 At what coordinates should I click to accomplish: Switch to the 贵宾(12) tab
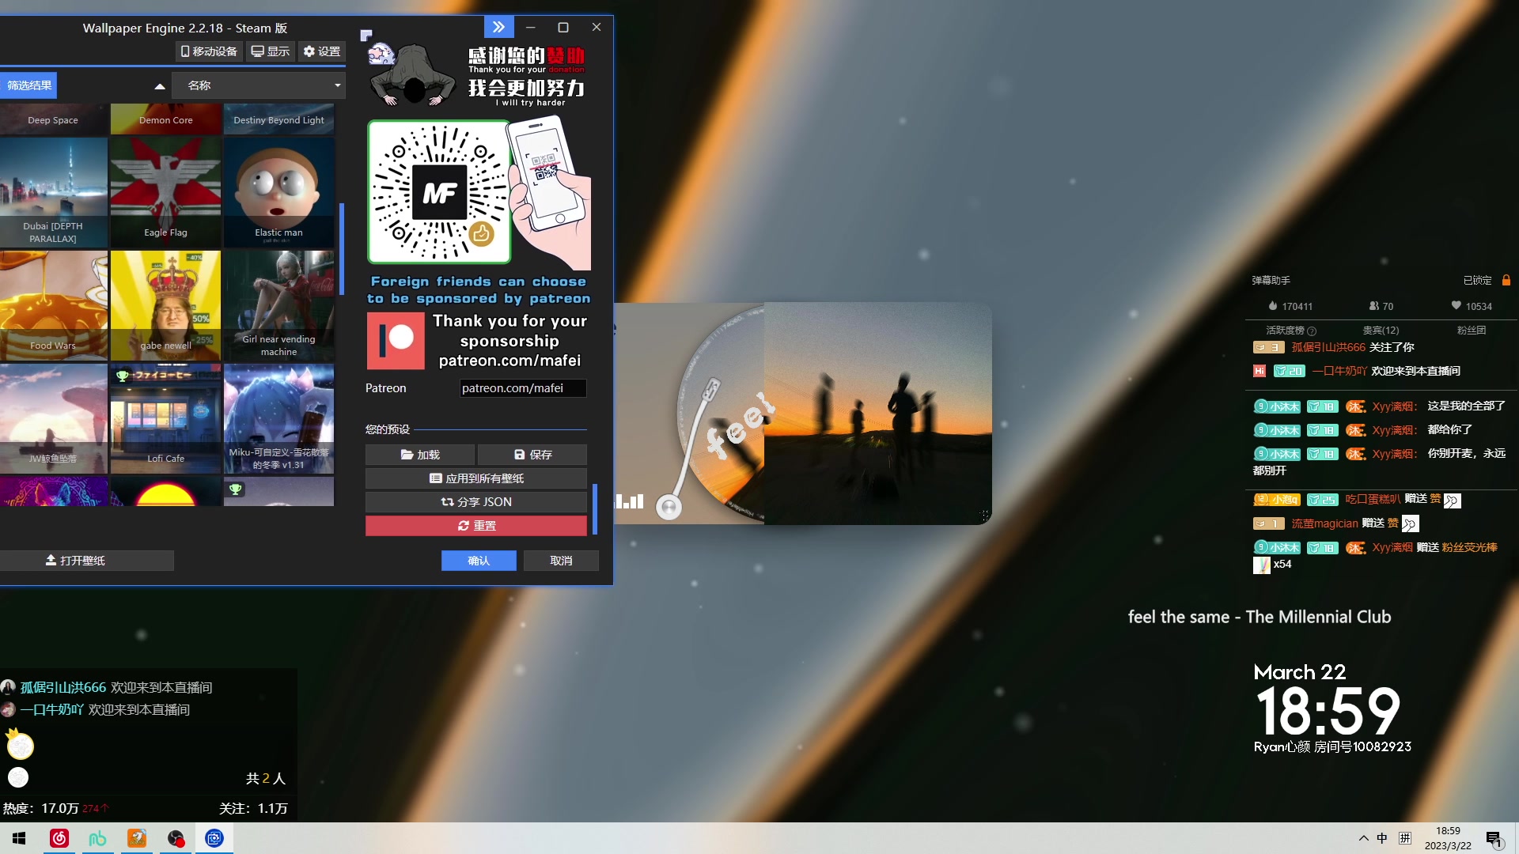click(x=1381, y=331)
